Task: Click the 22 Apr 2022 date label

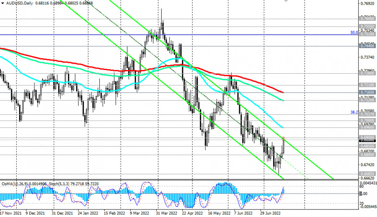Action: [x=192, y=213]
